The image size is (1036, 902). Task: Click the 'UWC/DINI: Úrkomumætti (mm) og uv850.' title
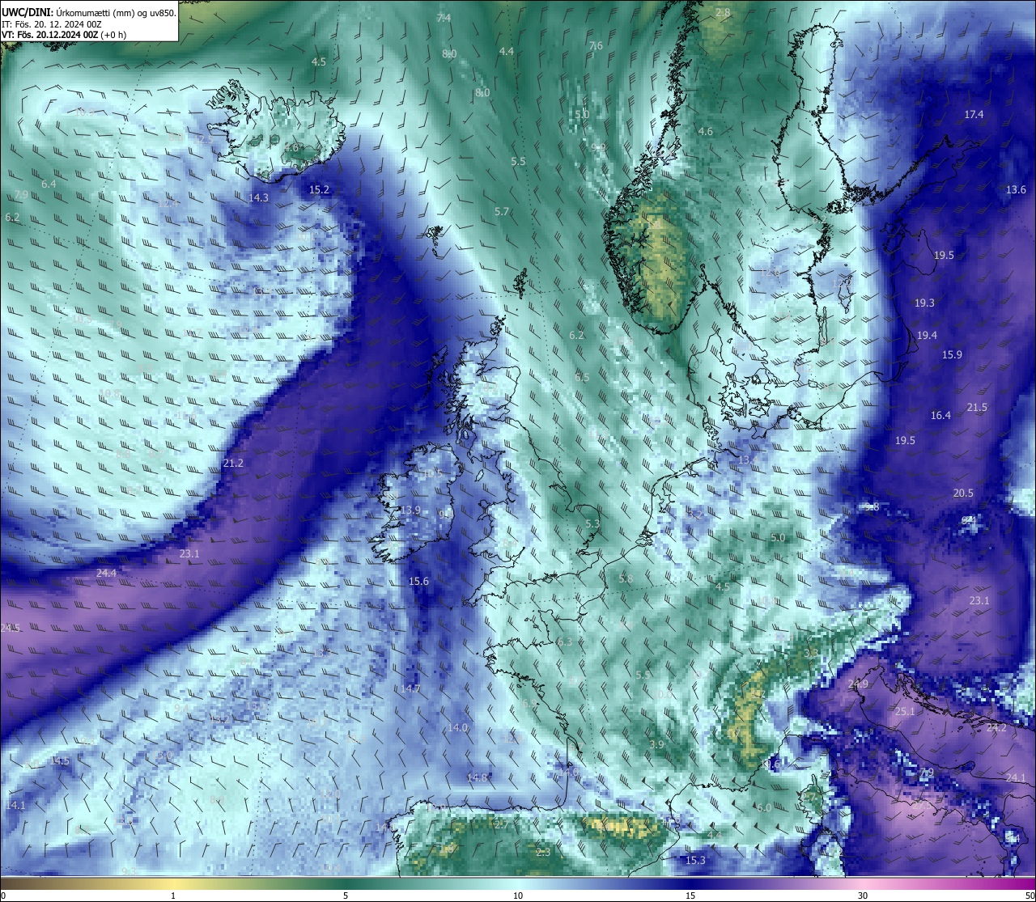pos(88,13)
